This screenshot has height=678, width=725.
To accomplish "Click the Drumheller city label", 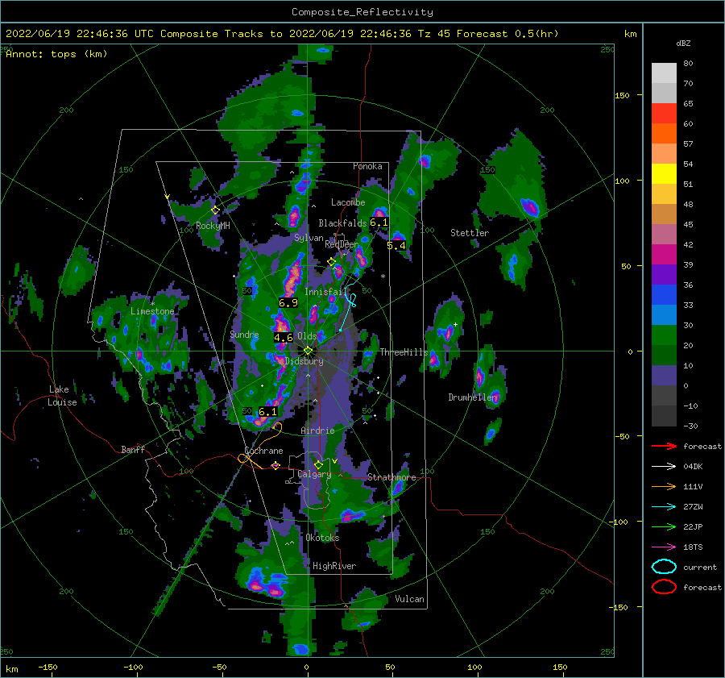I will 473,397.
